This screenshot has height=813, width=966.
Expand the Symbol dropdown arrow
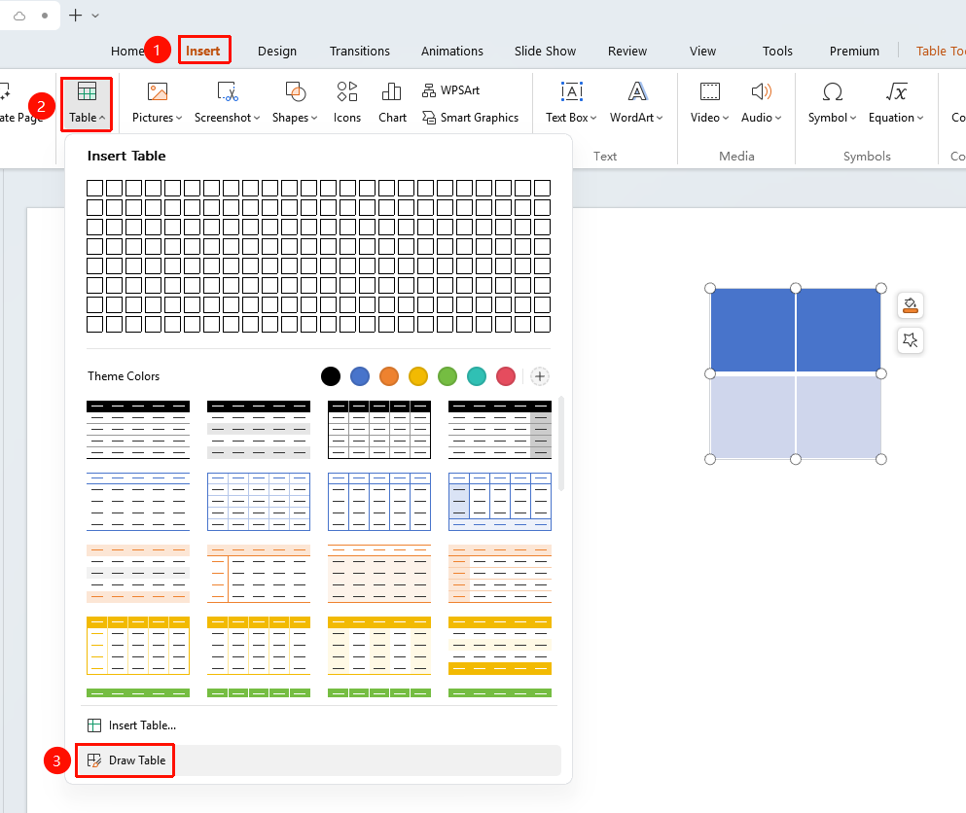[853, 118]
